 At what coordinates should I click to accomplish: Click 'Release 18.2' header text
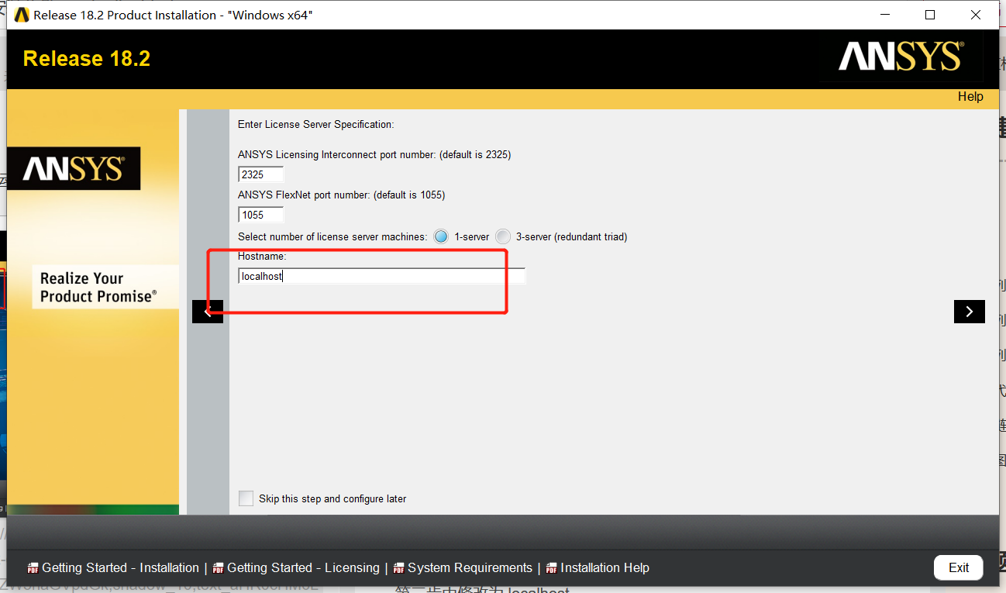pos(87,59)
